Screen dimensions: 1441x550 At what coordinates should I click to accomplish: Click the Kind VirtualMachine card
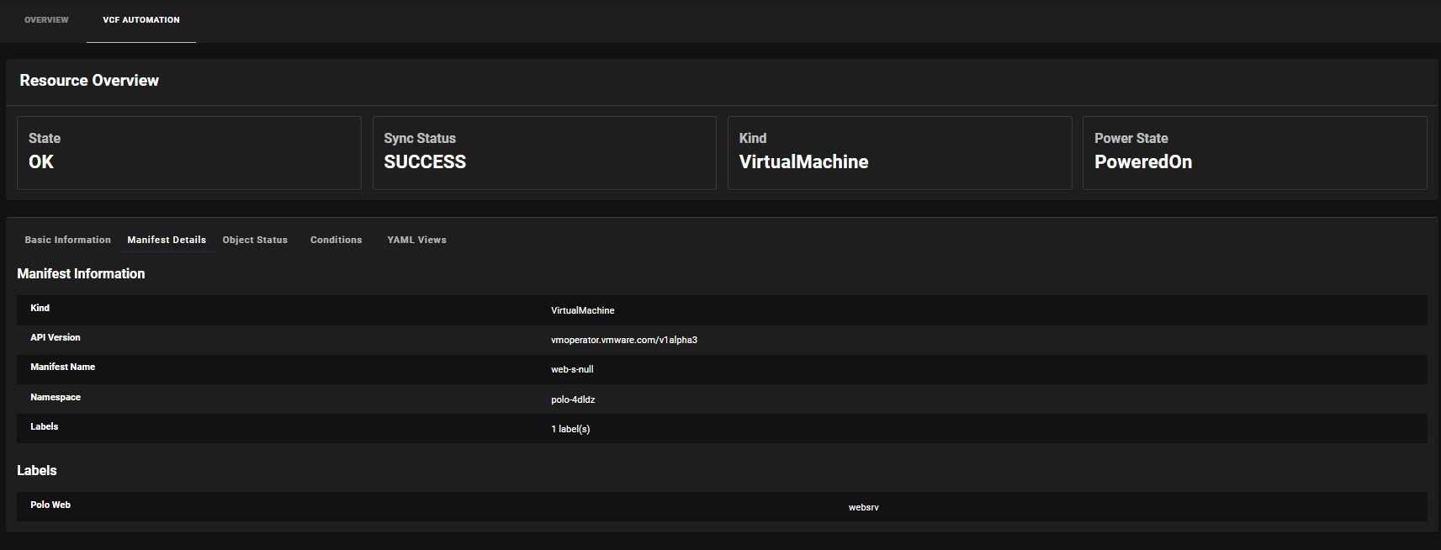click(900, 153)
